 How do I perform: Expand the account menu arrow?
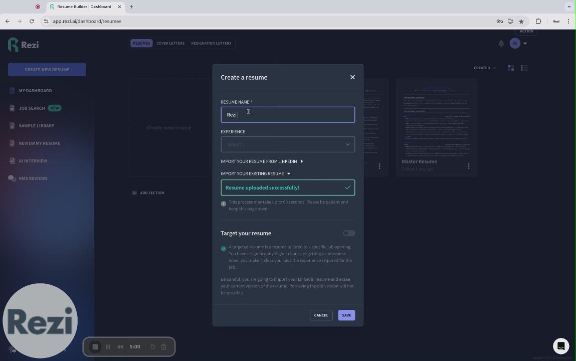[525, 43]
